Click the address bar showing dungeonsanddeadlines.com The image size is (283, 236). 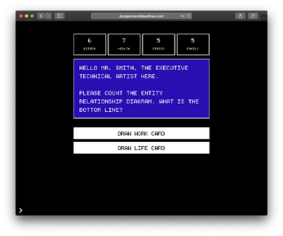click(141, 16)
